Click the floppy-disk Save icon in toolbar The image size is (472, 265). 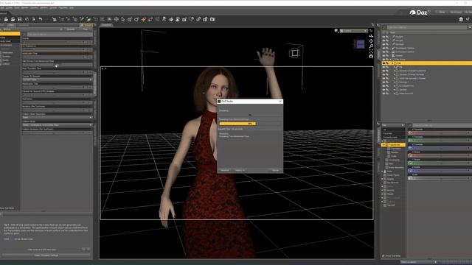pos(20,19)
